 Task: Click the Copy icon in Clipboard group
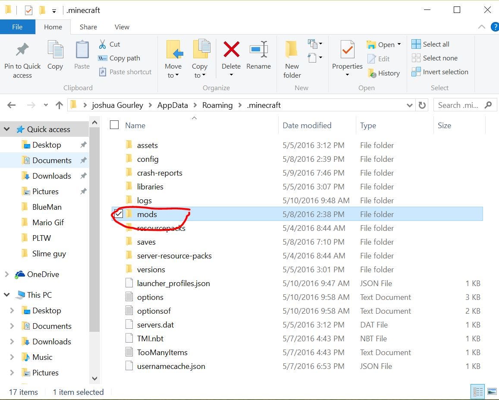(x=55, y=49)
